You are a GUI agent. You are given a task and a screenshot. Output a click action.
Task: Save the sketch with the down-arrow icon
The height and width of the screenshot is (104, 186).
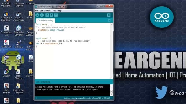click(56, 15)
